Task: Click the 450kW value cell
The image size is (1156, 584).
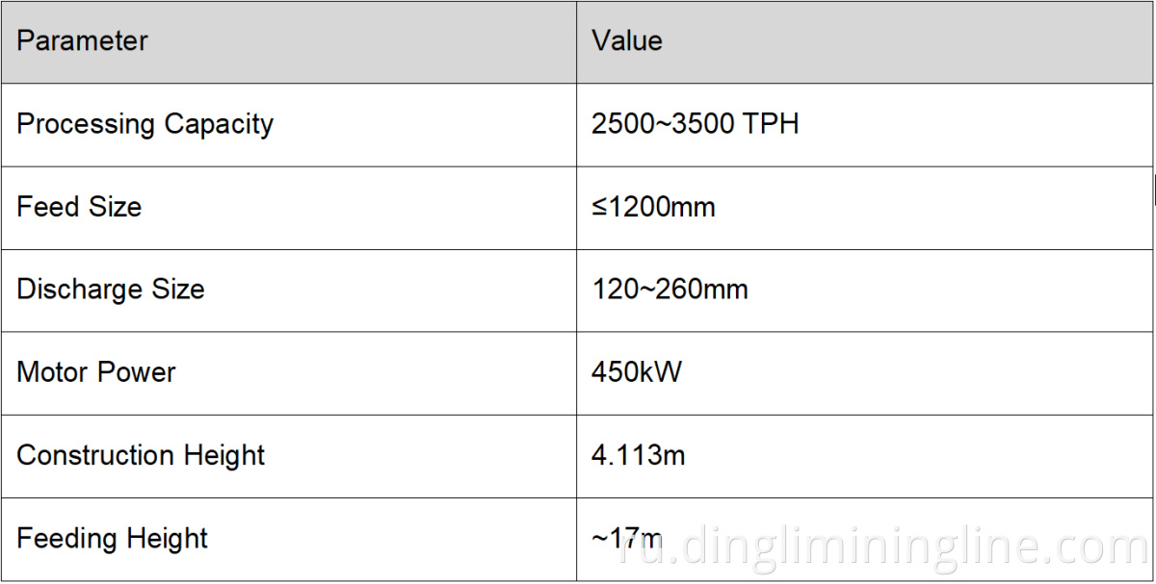Action: click(x=637, y=372)
